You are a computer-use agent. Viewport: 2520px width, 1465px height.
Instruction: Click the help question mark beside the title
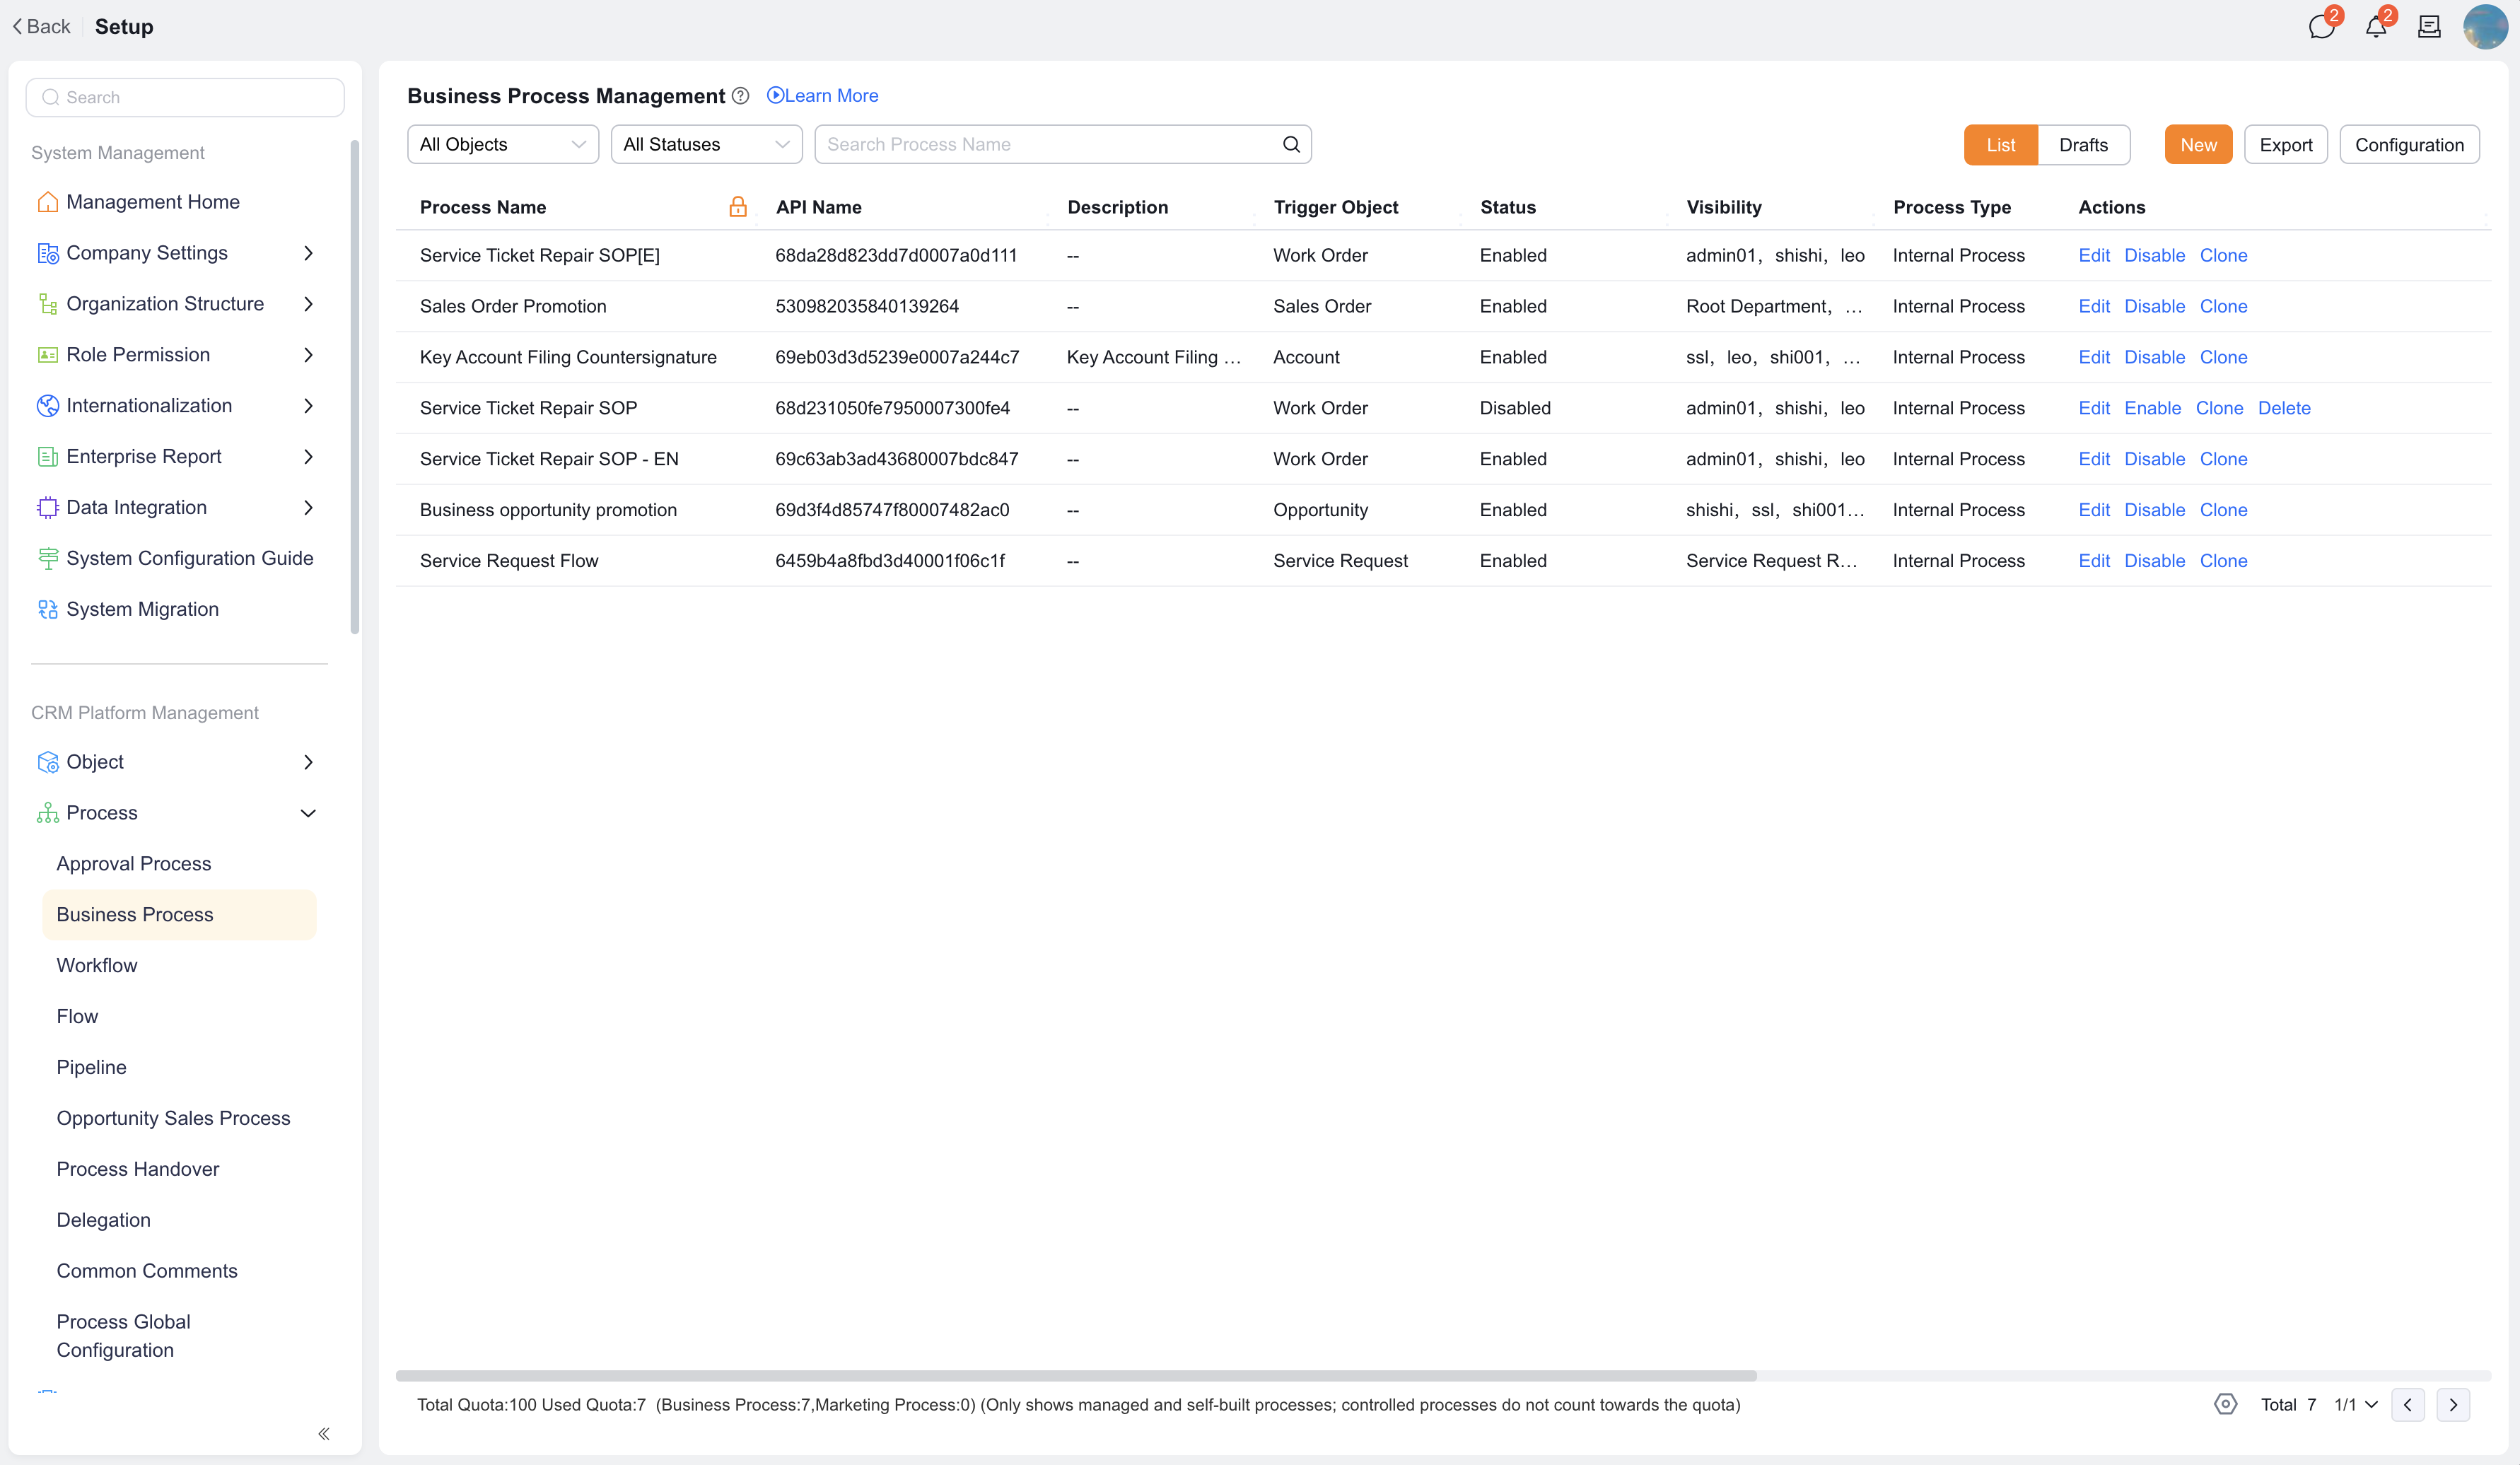pos(740,96)
